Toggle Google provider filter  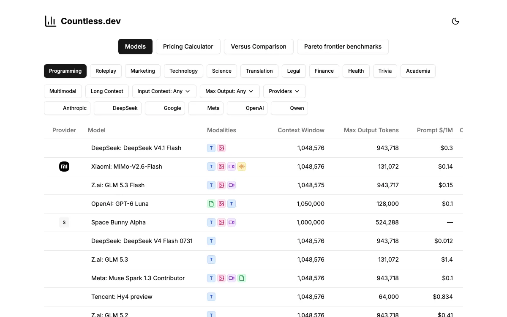pos(165,108)
